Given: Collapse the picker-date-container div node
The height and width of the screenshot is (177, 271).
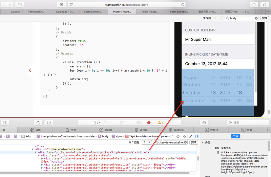Looking at the screenshot, I should [33, 149].
